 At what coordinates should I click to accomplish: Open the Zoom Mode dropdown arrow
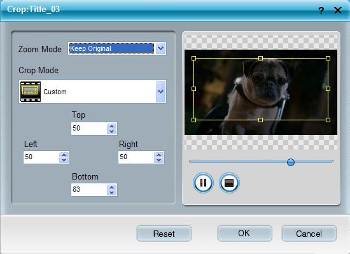point(161,48)
